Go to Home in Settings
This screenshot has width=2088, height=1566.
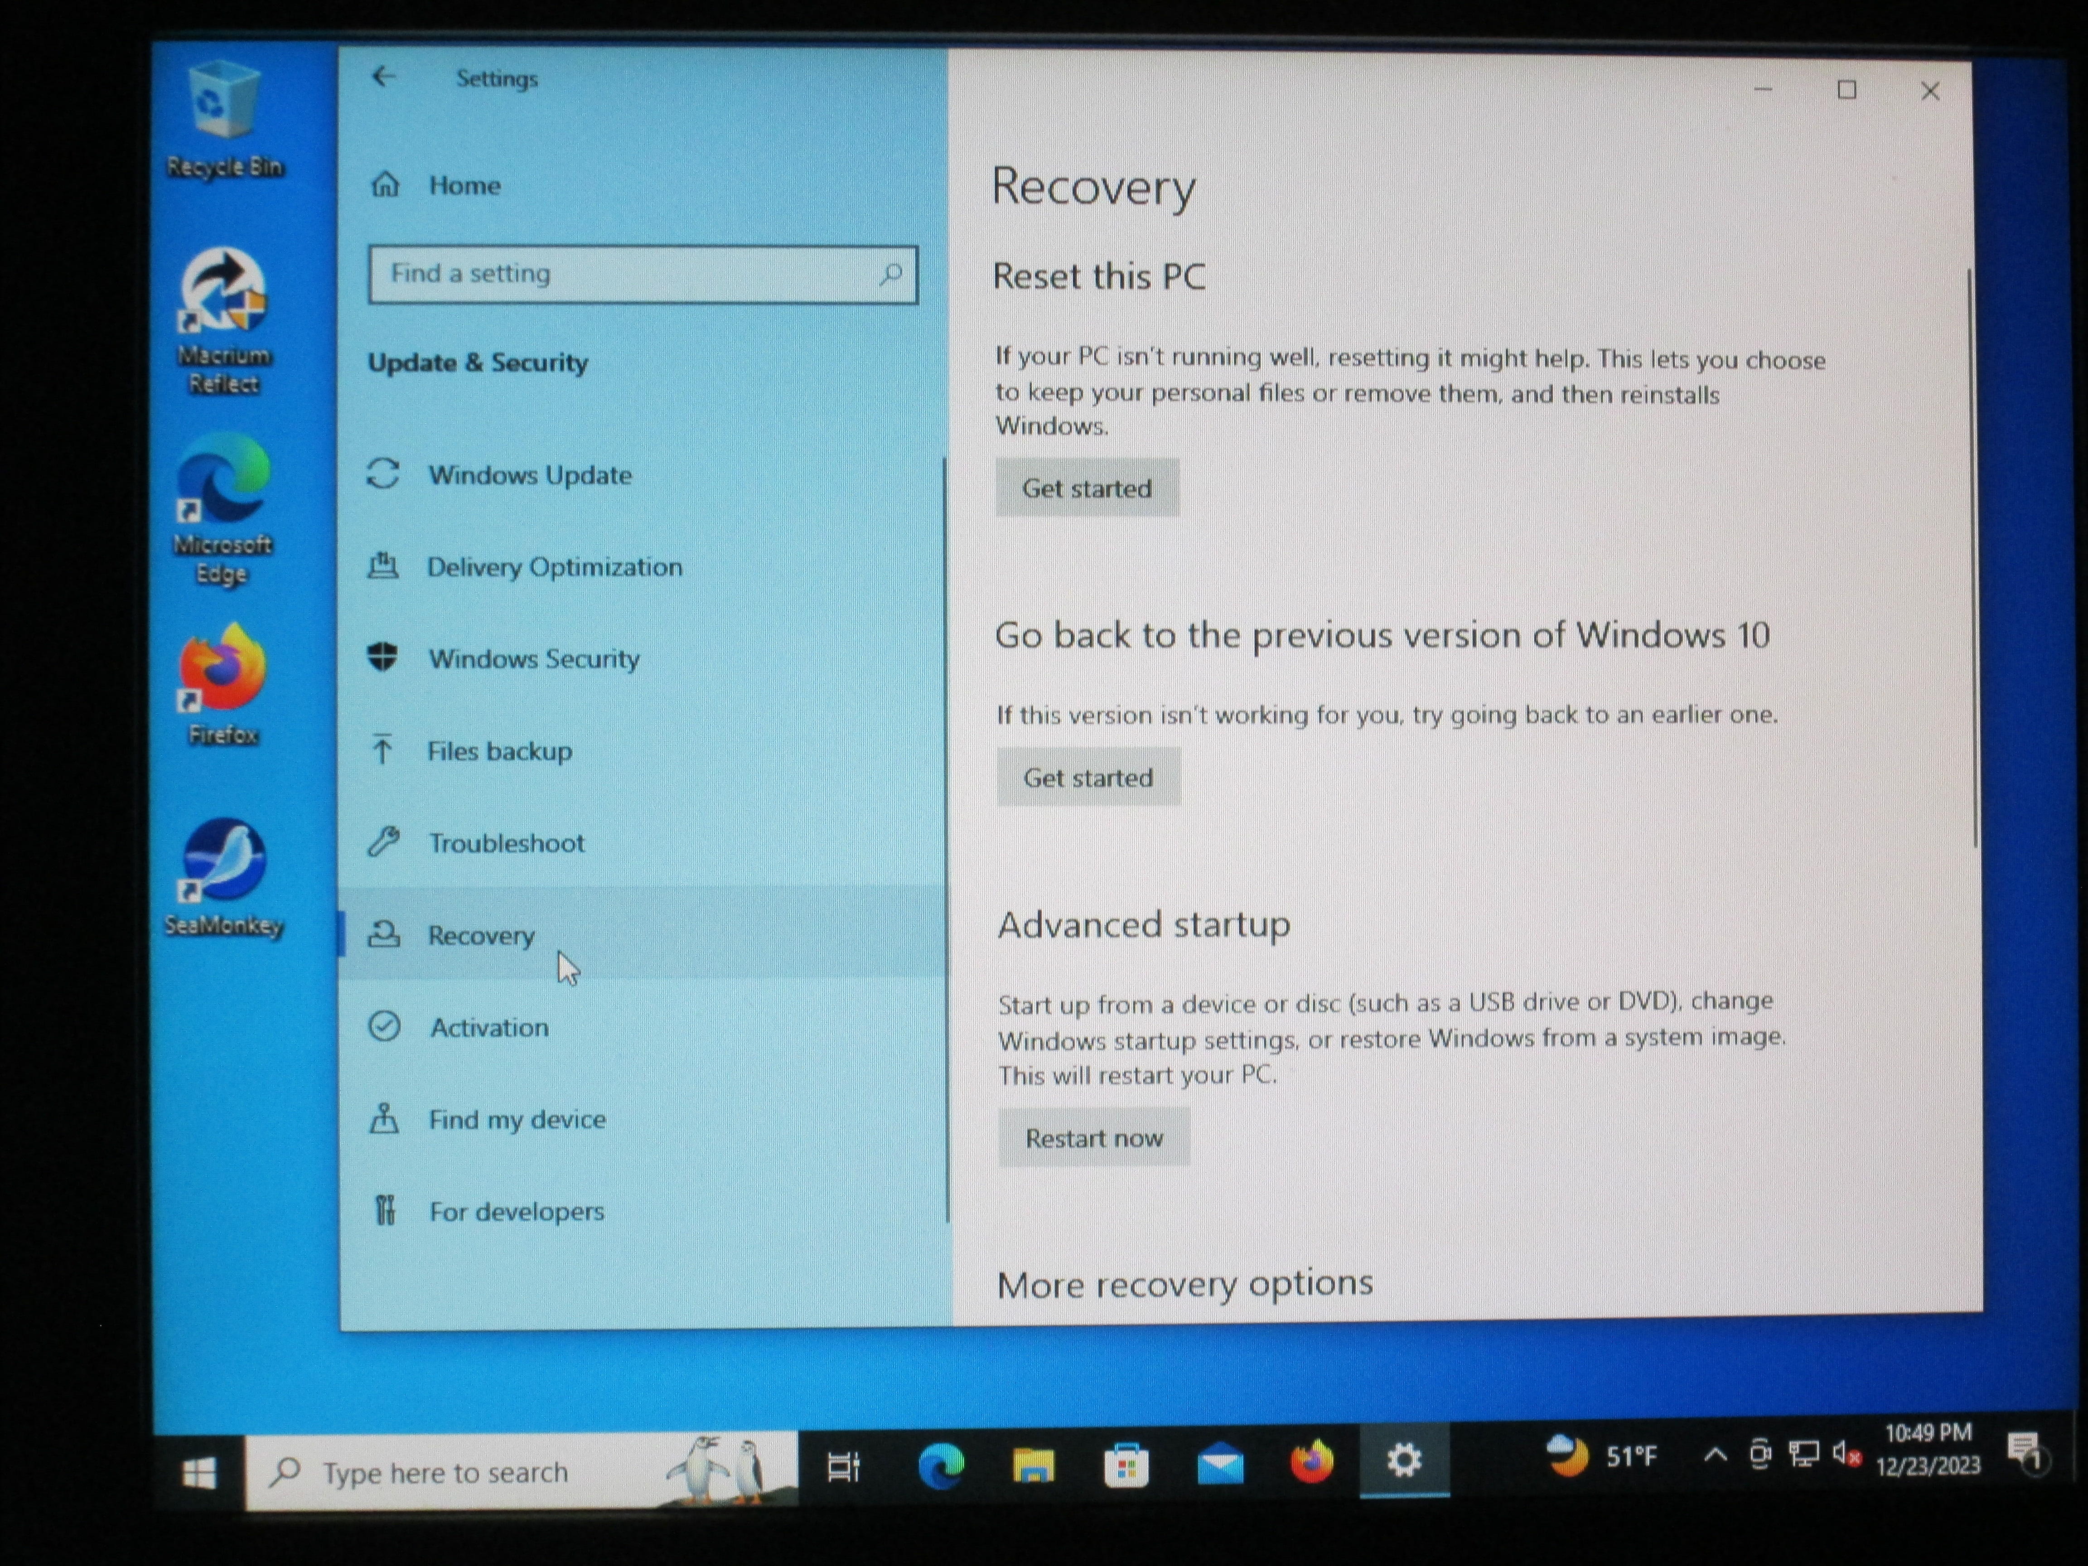[644, 185]
